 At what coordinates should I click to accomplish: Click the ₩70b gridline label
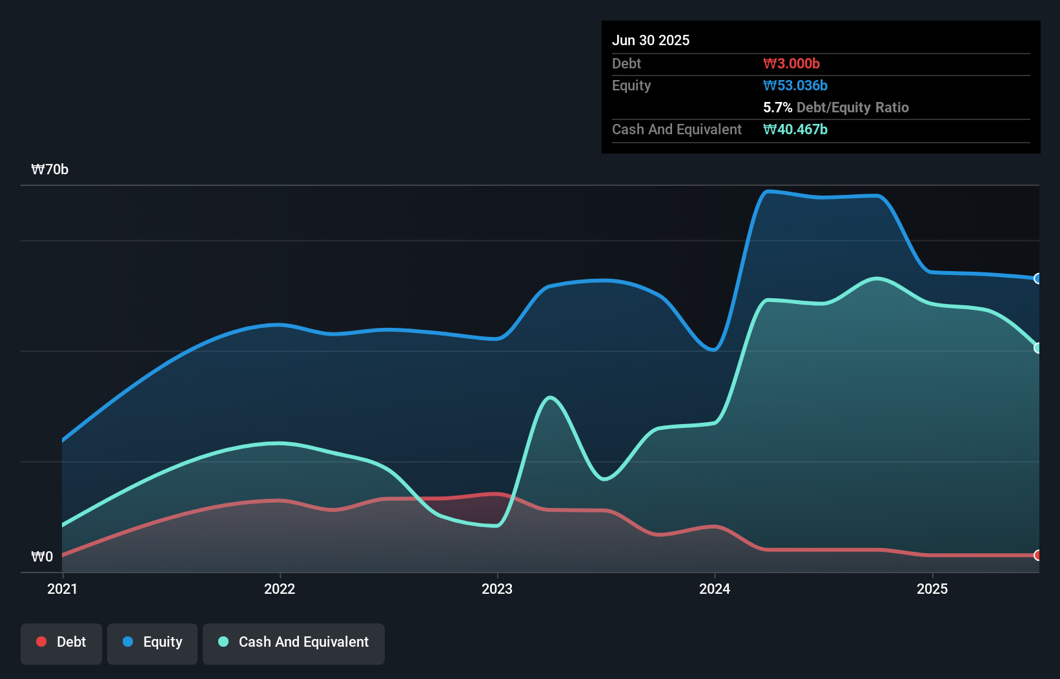click(50, 170)
